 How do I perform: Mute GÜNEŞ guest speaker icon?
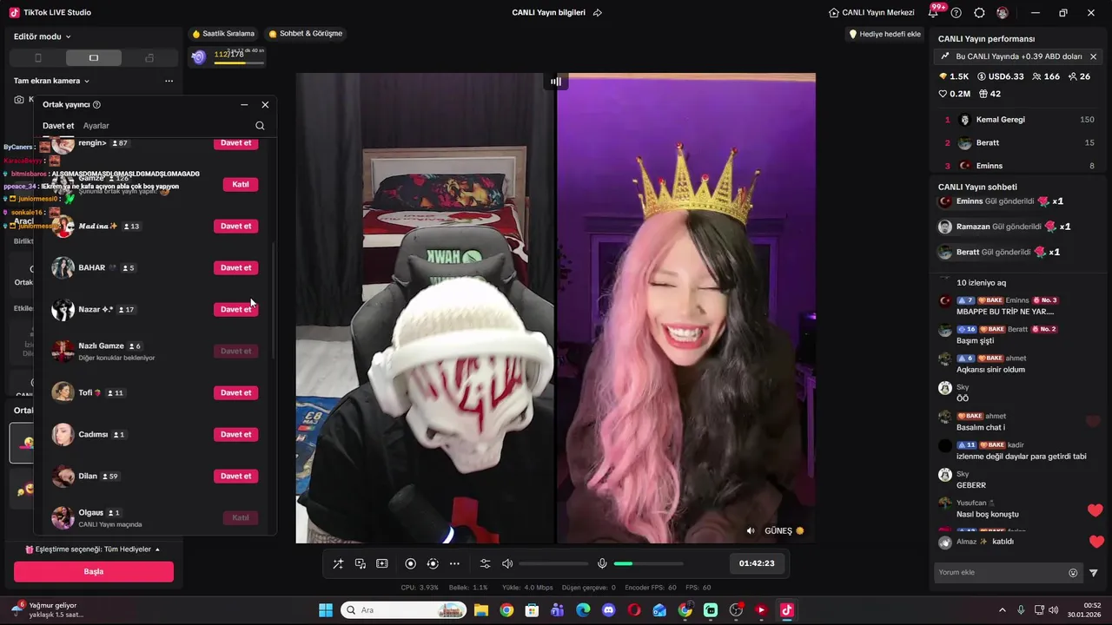pos(751,530)
